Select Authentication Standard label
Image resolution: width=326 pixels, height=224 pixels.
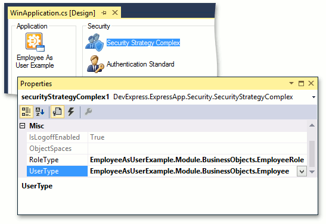[140, 64]
